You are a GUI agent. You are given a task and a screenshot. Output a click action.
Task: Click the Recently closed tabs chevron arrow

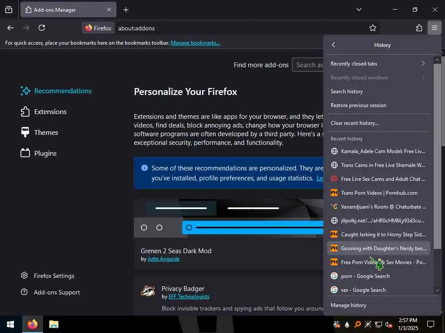(423, 63)
